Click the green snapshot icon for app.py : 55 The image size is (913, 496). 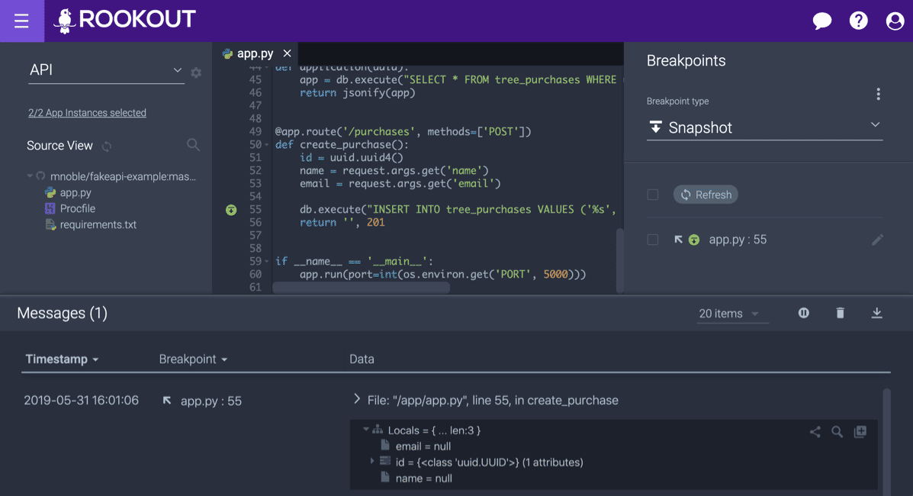[x=694, y=240]
